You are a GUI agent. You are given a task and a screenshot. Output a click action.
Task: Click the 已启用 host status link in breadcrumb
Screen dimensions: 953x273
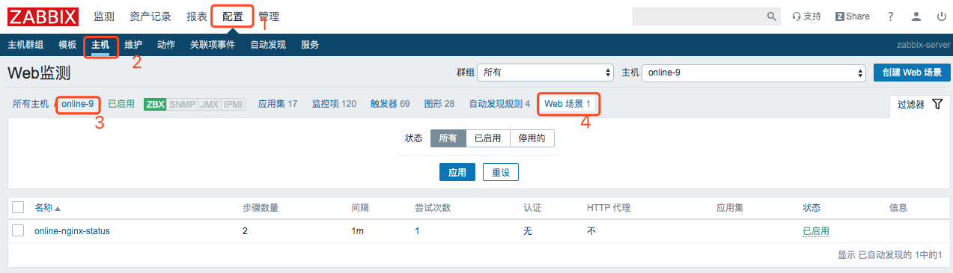coord(121,104)
